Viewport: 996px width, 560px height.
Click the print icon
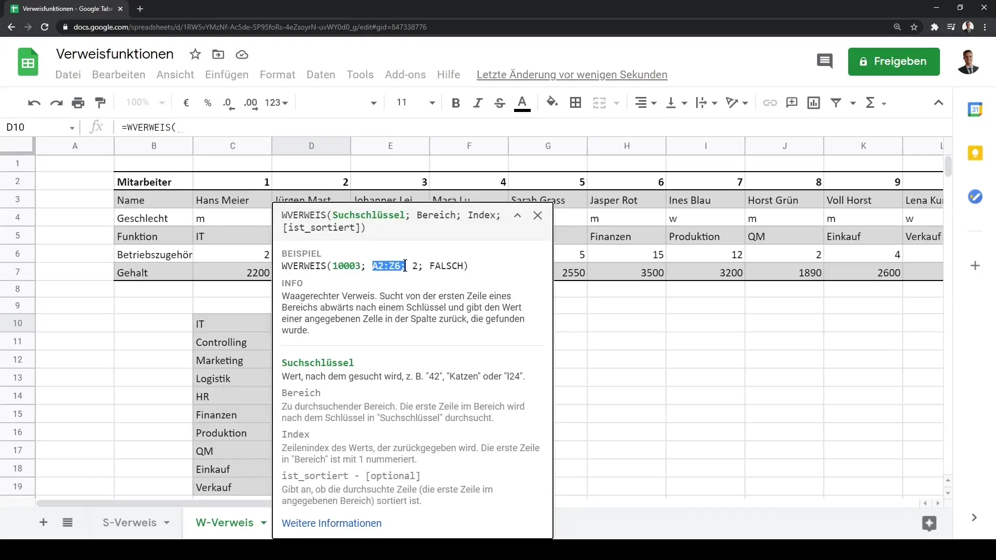click(x=78, y=103)
